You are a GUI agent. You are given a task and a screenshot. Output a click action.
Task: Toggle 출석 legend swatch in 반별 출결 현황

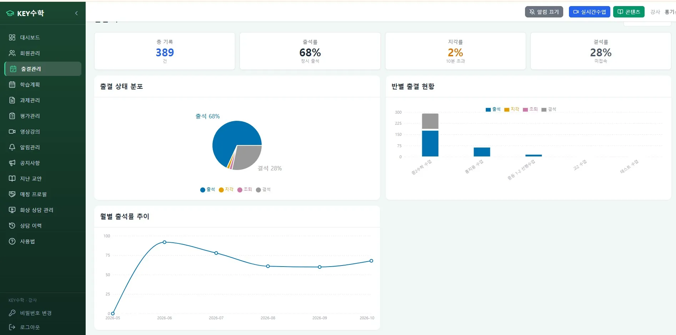[x=488, y=109]
